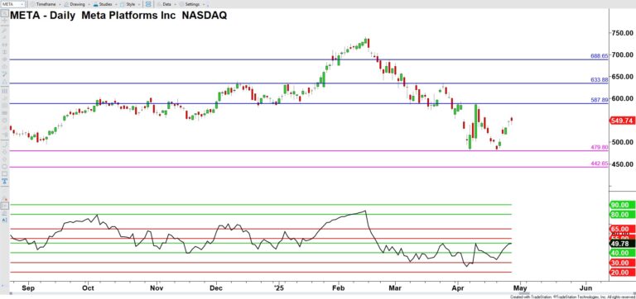Click the META symbol input box

13,4
